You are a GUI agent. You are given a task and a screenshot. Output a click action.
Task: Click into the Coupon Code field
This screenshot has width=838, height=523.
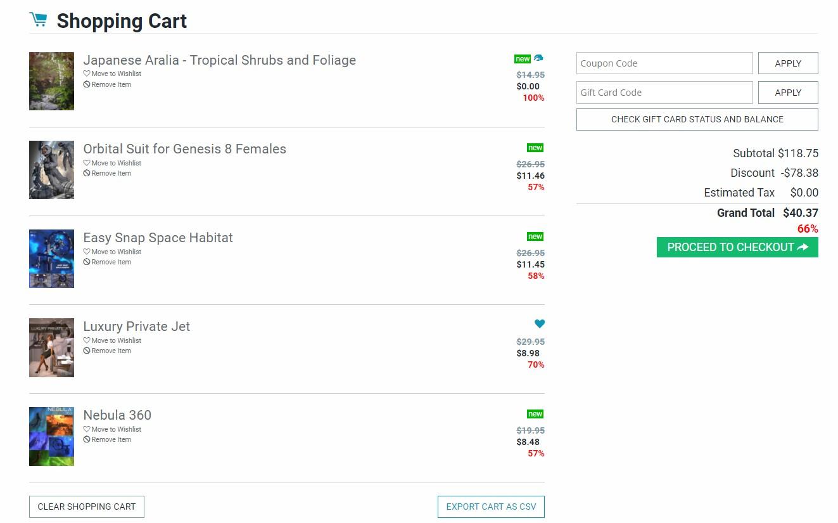[664, 63]
